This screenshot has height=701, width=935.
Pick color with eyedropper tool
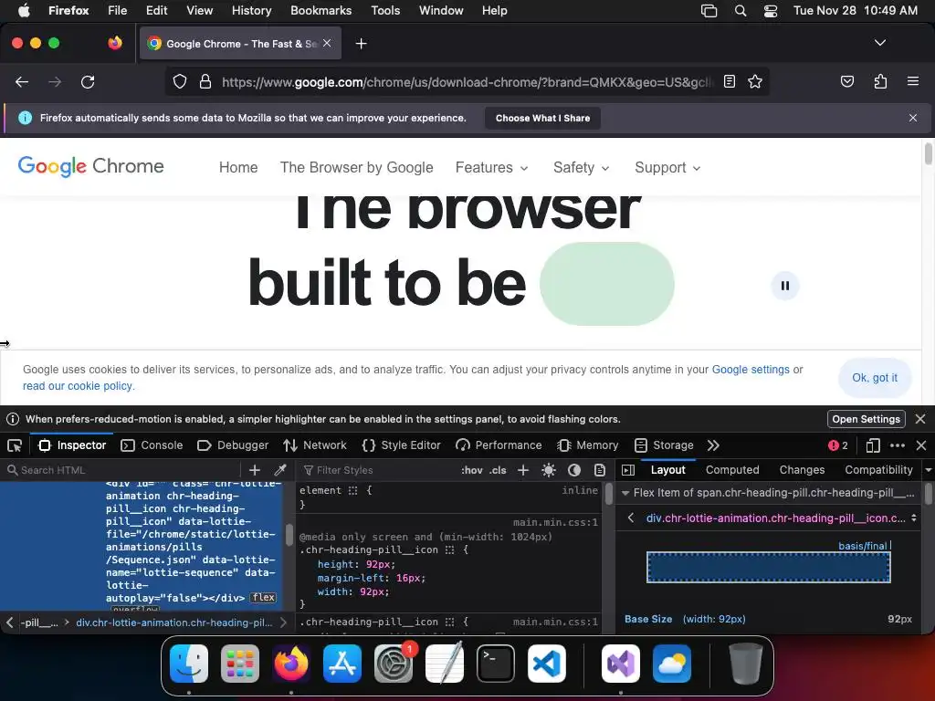point(279,470)
